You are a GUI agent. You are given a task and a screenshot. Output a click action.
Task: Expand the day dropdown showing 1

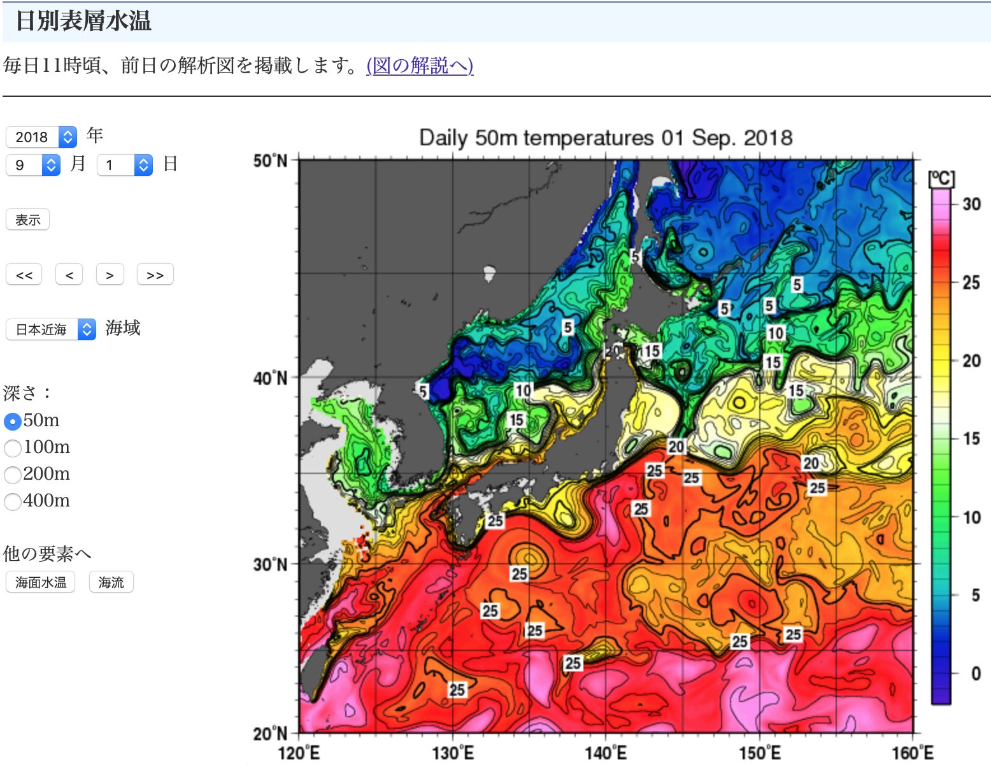coord(124,165)
